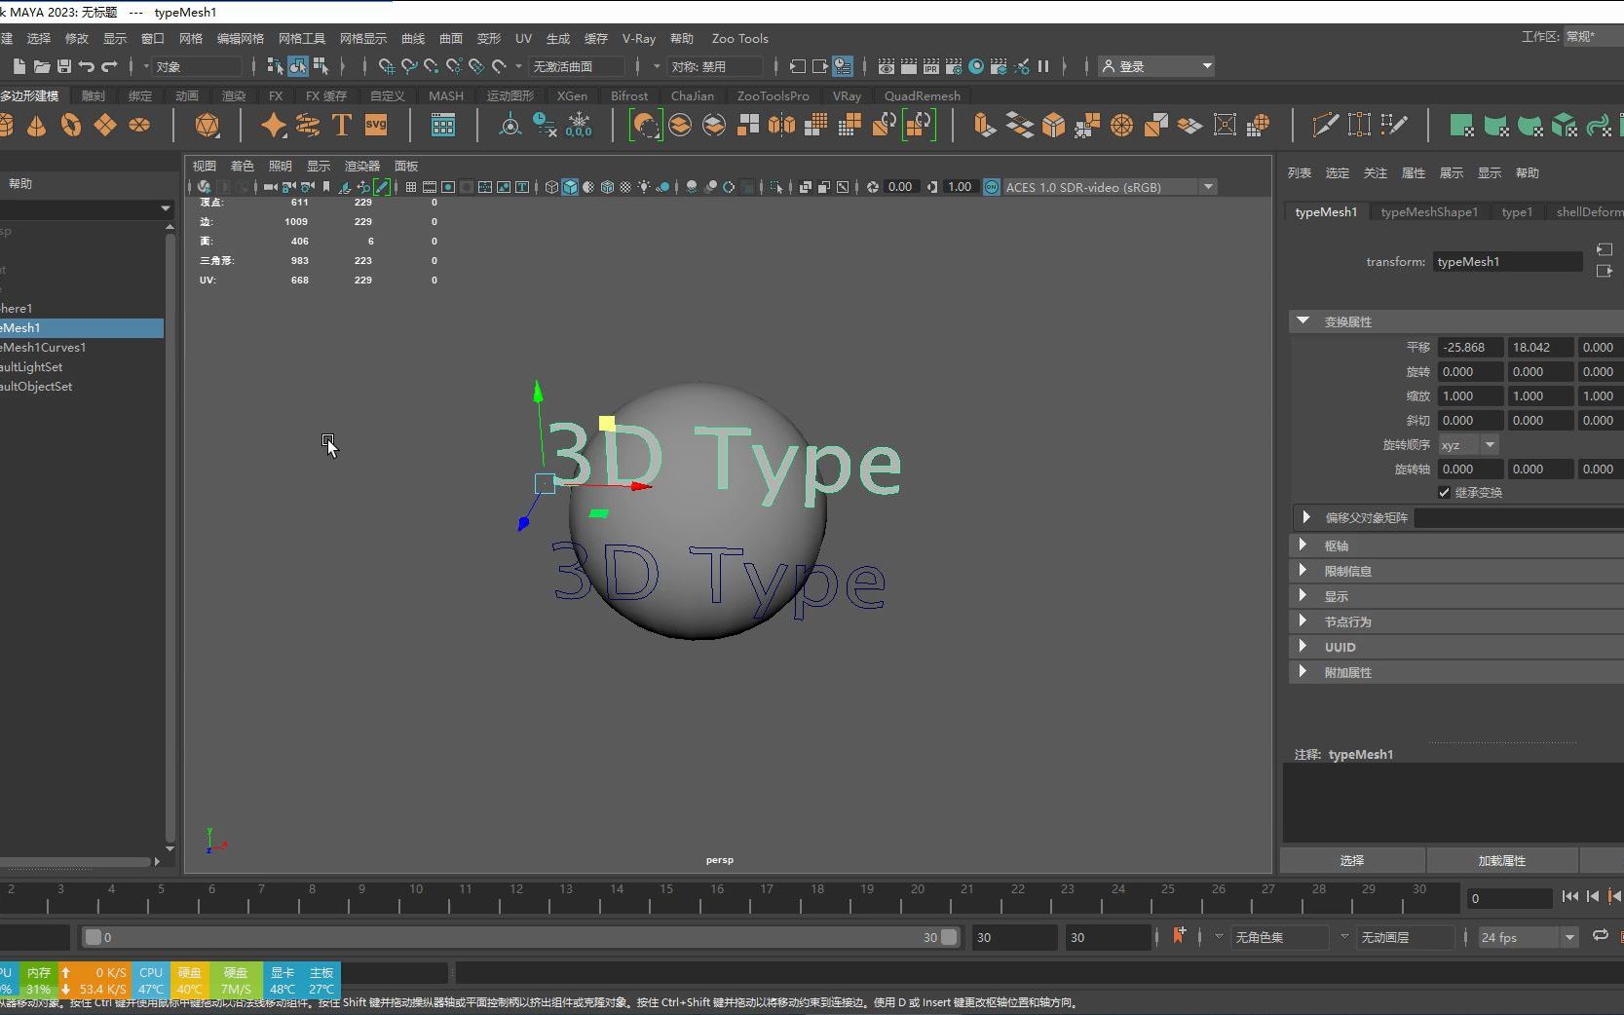Expand the 限制信息 section

[1303, 571]
